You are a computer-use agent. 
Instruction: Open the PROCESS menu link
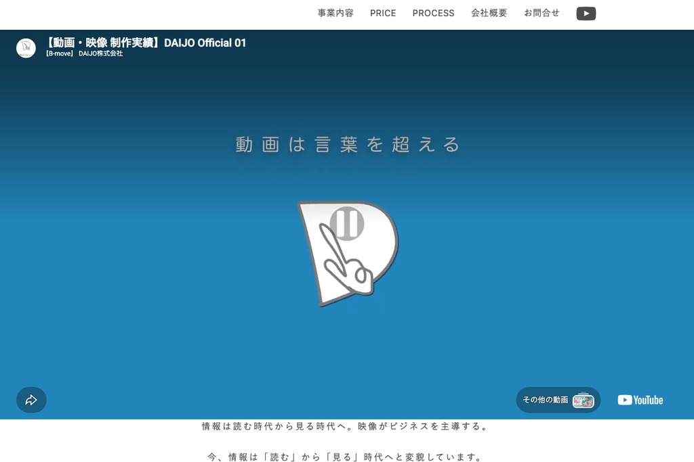pyautogui.click(x=433, y=14)
